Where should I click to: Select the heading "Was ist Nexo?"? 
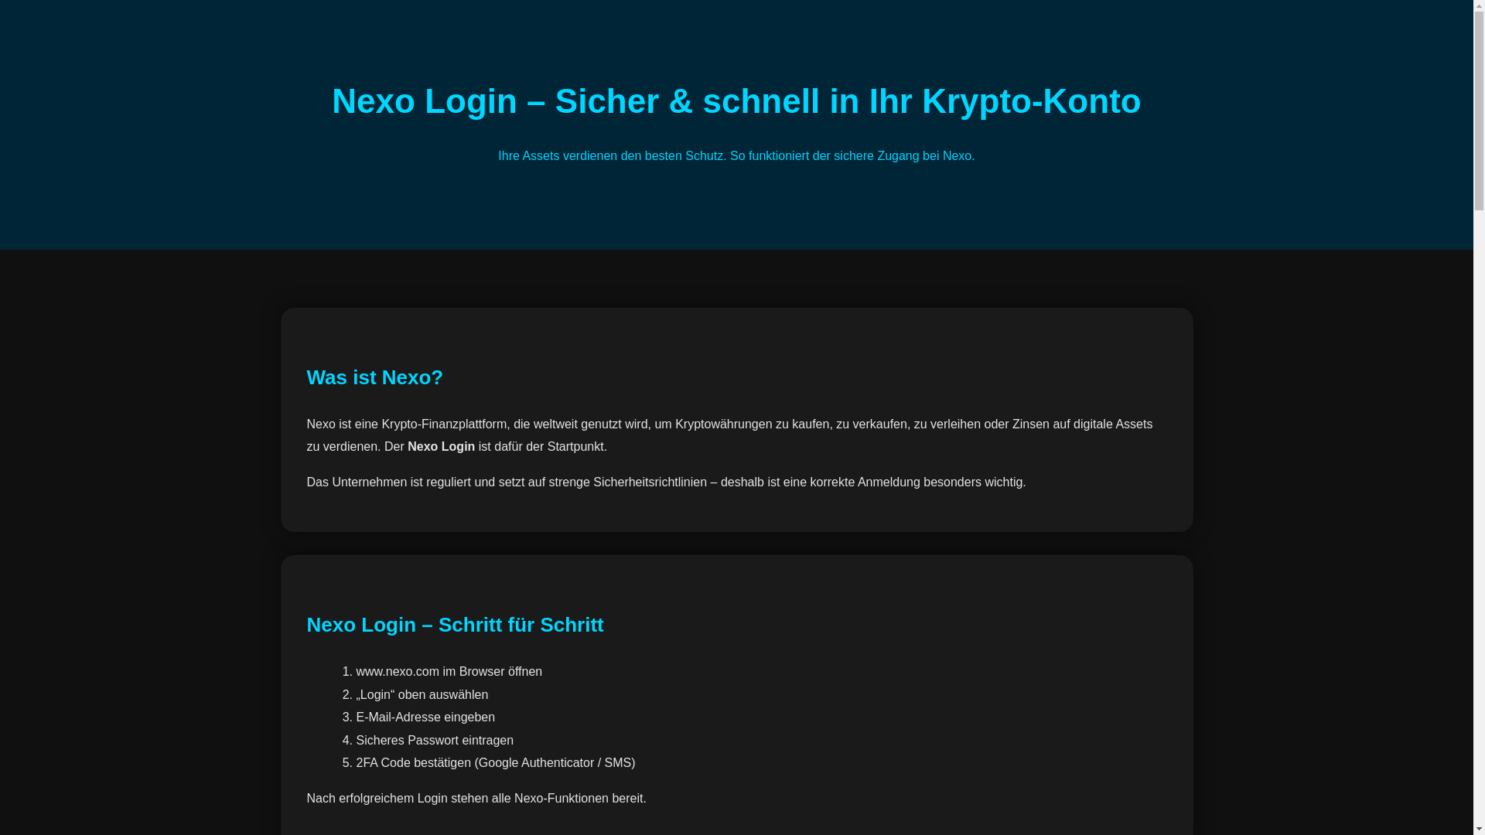(x=374, y=377)
